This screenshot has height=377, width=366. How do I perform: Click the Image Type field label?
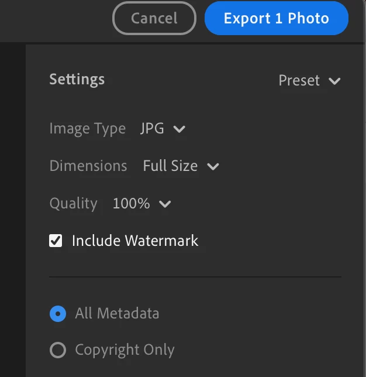pos(88,129)
